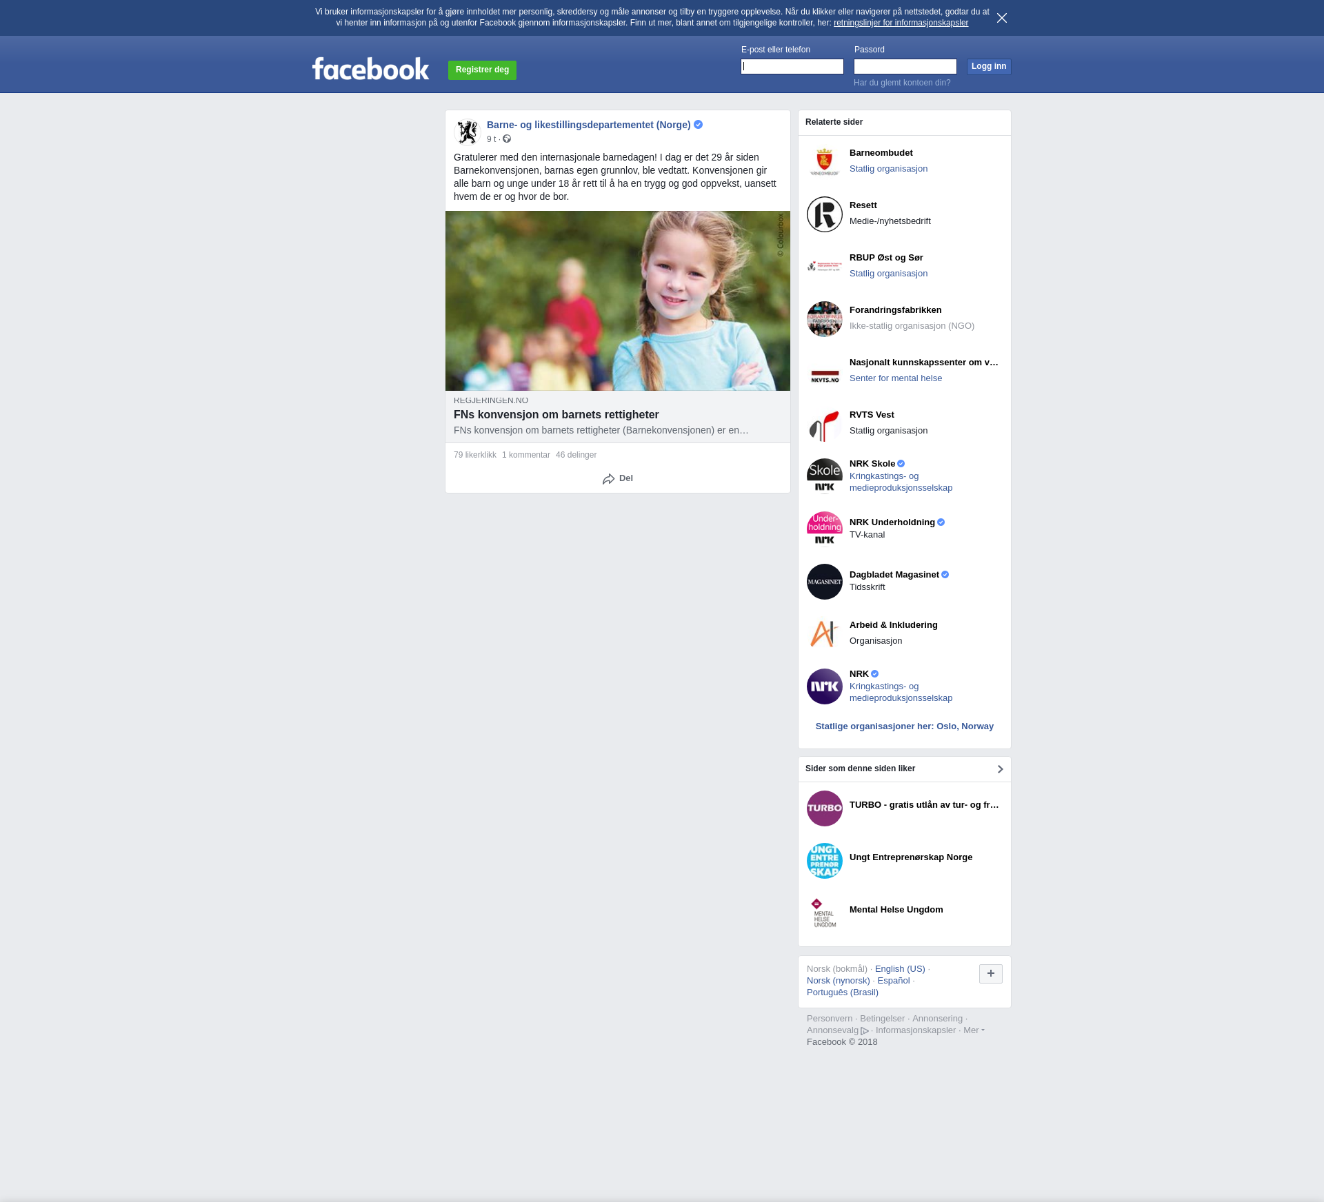The height and width of the screenshot is (1202, 1324).
Task: Focus the E-post eller telefon field
Action: tap(792, 67)
